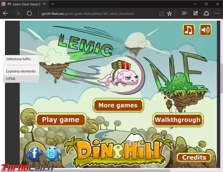This screenshot has width=223, height=172.
Task: Open the Walkthgrough button
Action: 178,120
